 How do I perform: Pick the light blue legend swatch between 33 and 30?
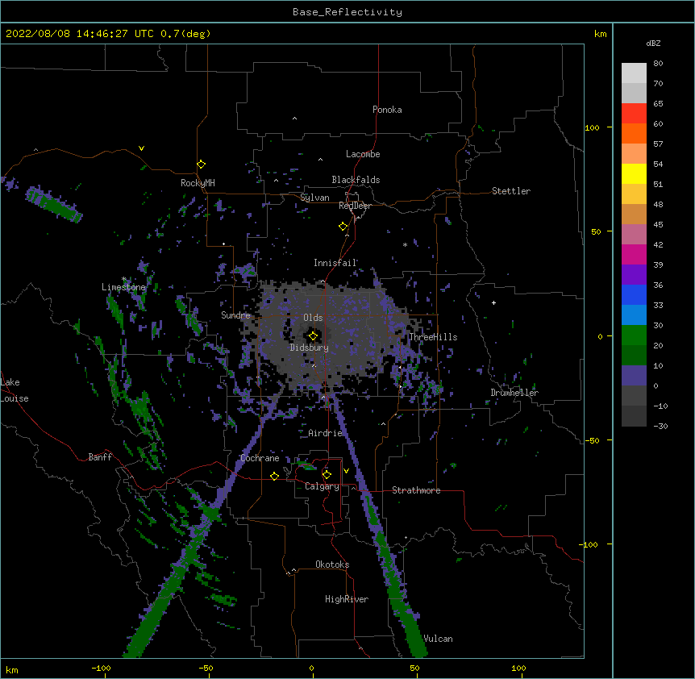tap(634, 315)
